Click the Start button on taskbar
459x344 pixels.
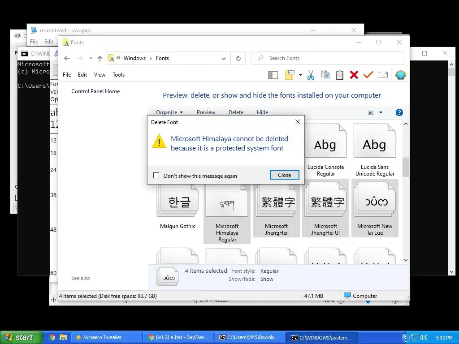21,337
